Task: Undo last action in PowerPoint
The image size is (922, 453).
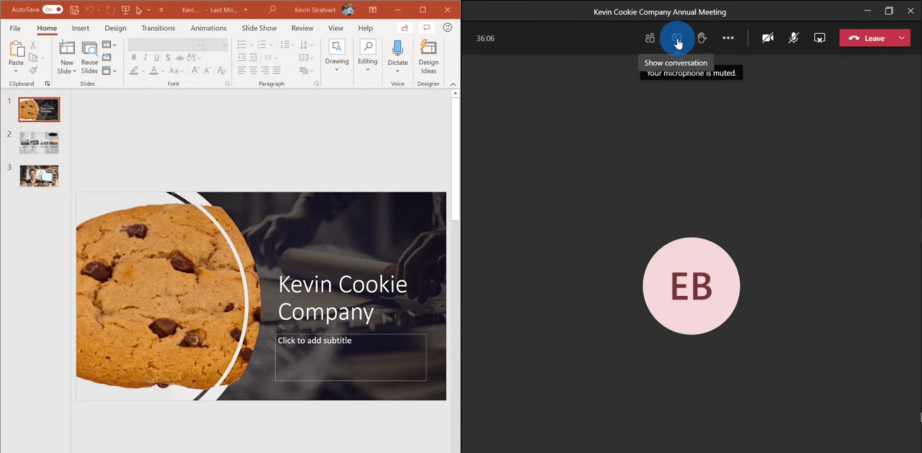Action: tap(90, 10)
